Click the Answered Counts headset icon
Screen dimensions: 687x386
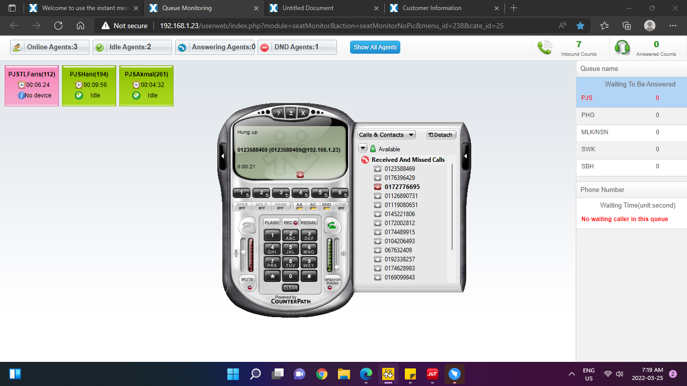click(x=622, y=47)
